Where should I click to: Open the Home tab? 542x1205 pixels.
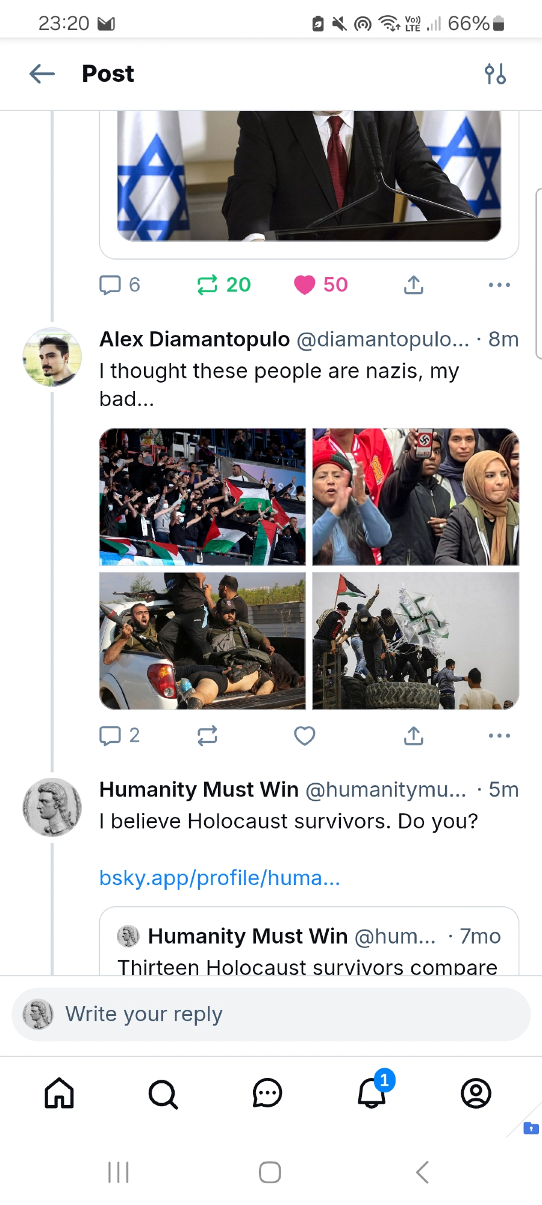click(59, 1094)
